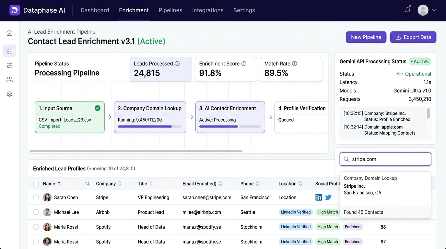The height and width of the screenshot is (249, 446).
Task: Click the API log vertical scrollbar
Action: 428,113
